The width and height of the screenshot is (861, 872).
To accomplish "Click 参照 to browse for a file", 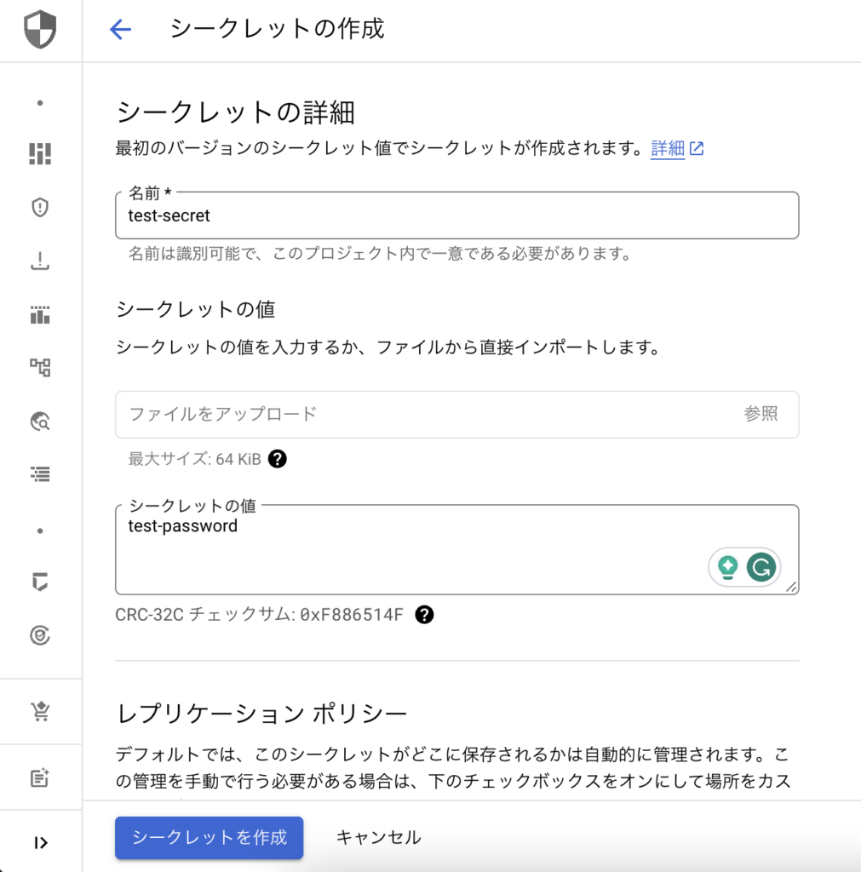I will point(761,414).
